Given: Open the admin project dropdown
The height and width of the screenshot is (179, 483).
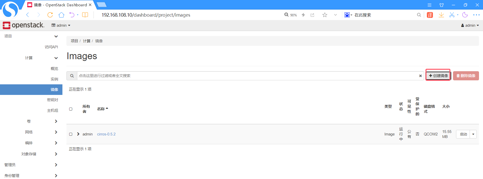Looking at the screenshot, I should [x=61, y=25].
